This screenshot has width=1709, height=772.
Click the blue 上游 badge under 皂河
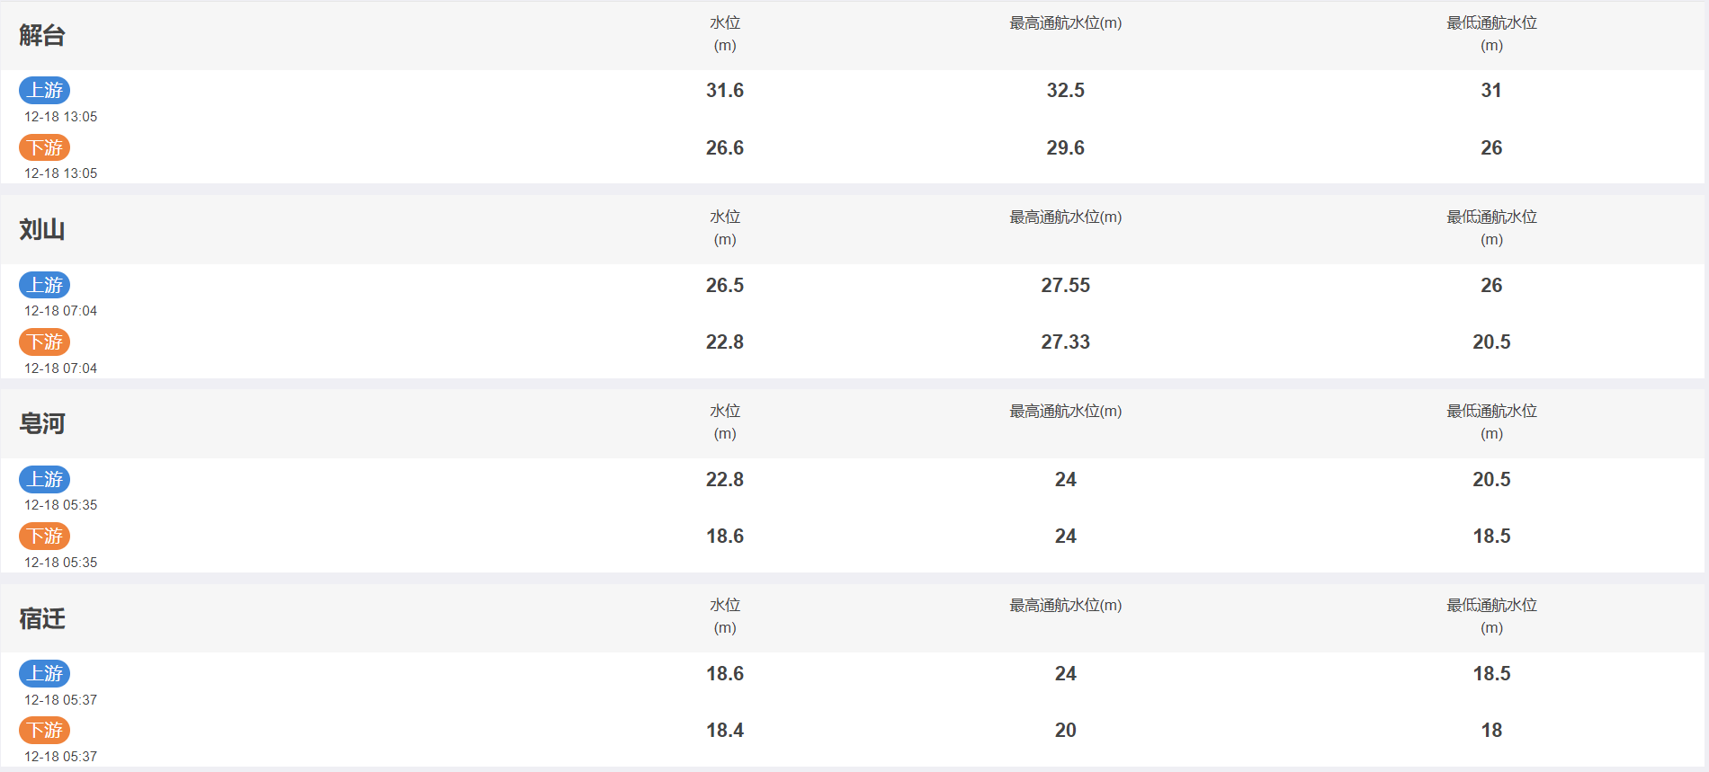(44, 479)
